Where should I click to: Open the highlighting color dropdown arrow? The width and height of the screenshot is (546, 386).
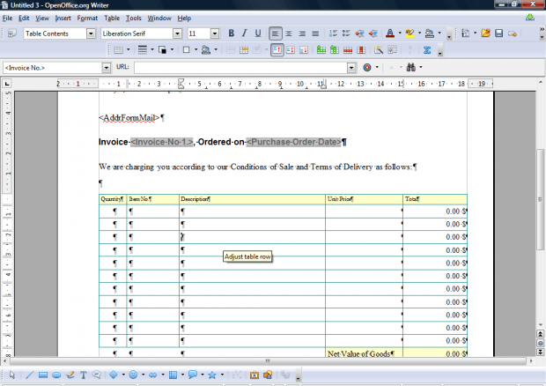[419, 33]
